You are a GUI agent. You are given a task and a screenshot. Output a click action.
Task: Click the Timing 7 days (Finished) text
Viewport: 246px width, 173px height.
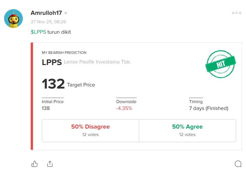pos(209,108)
